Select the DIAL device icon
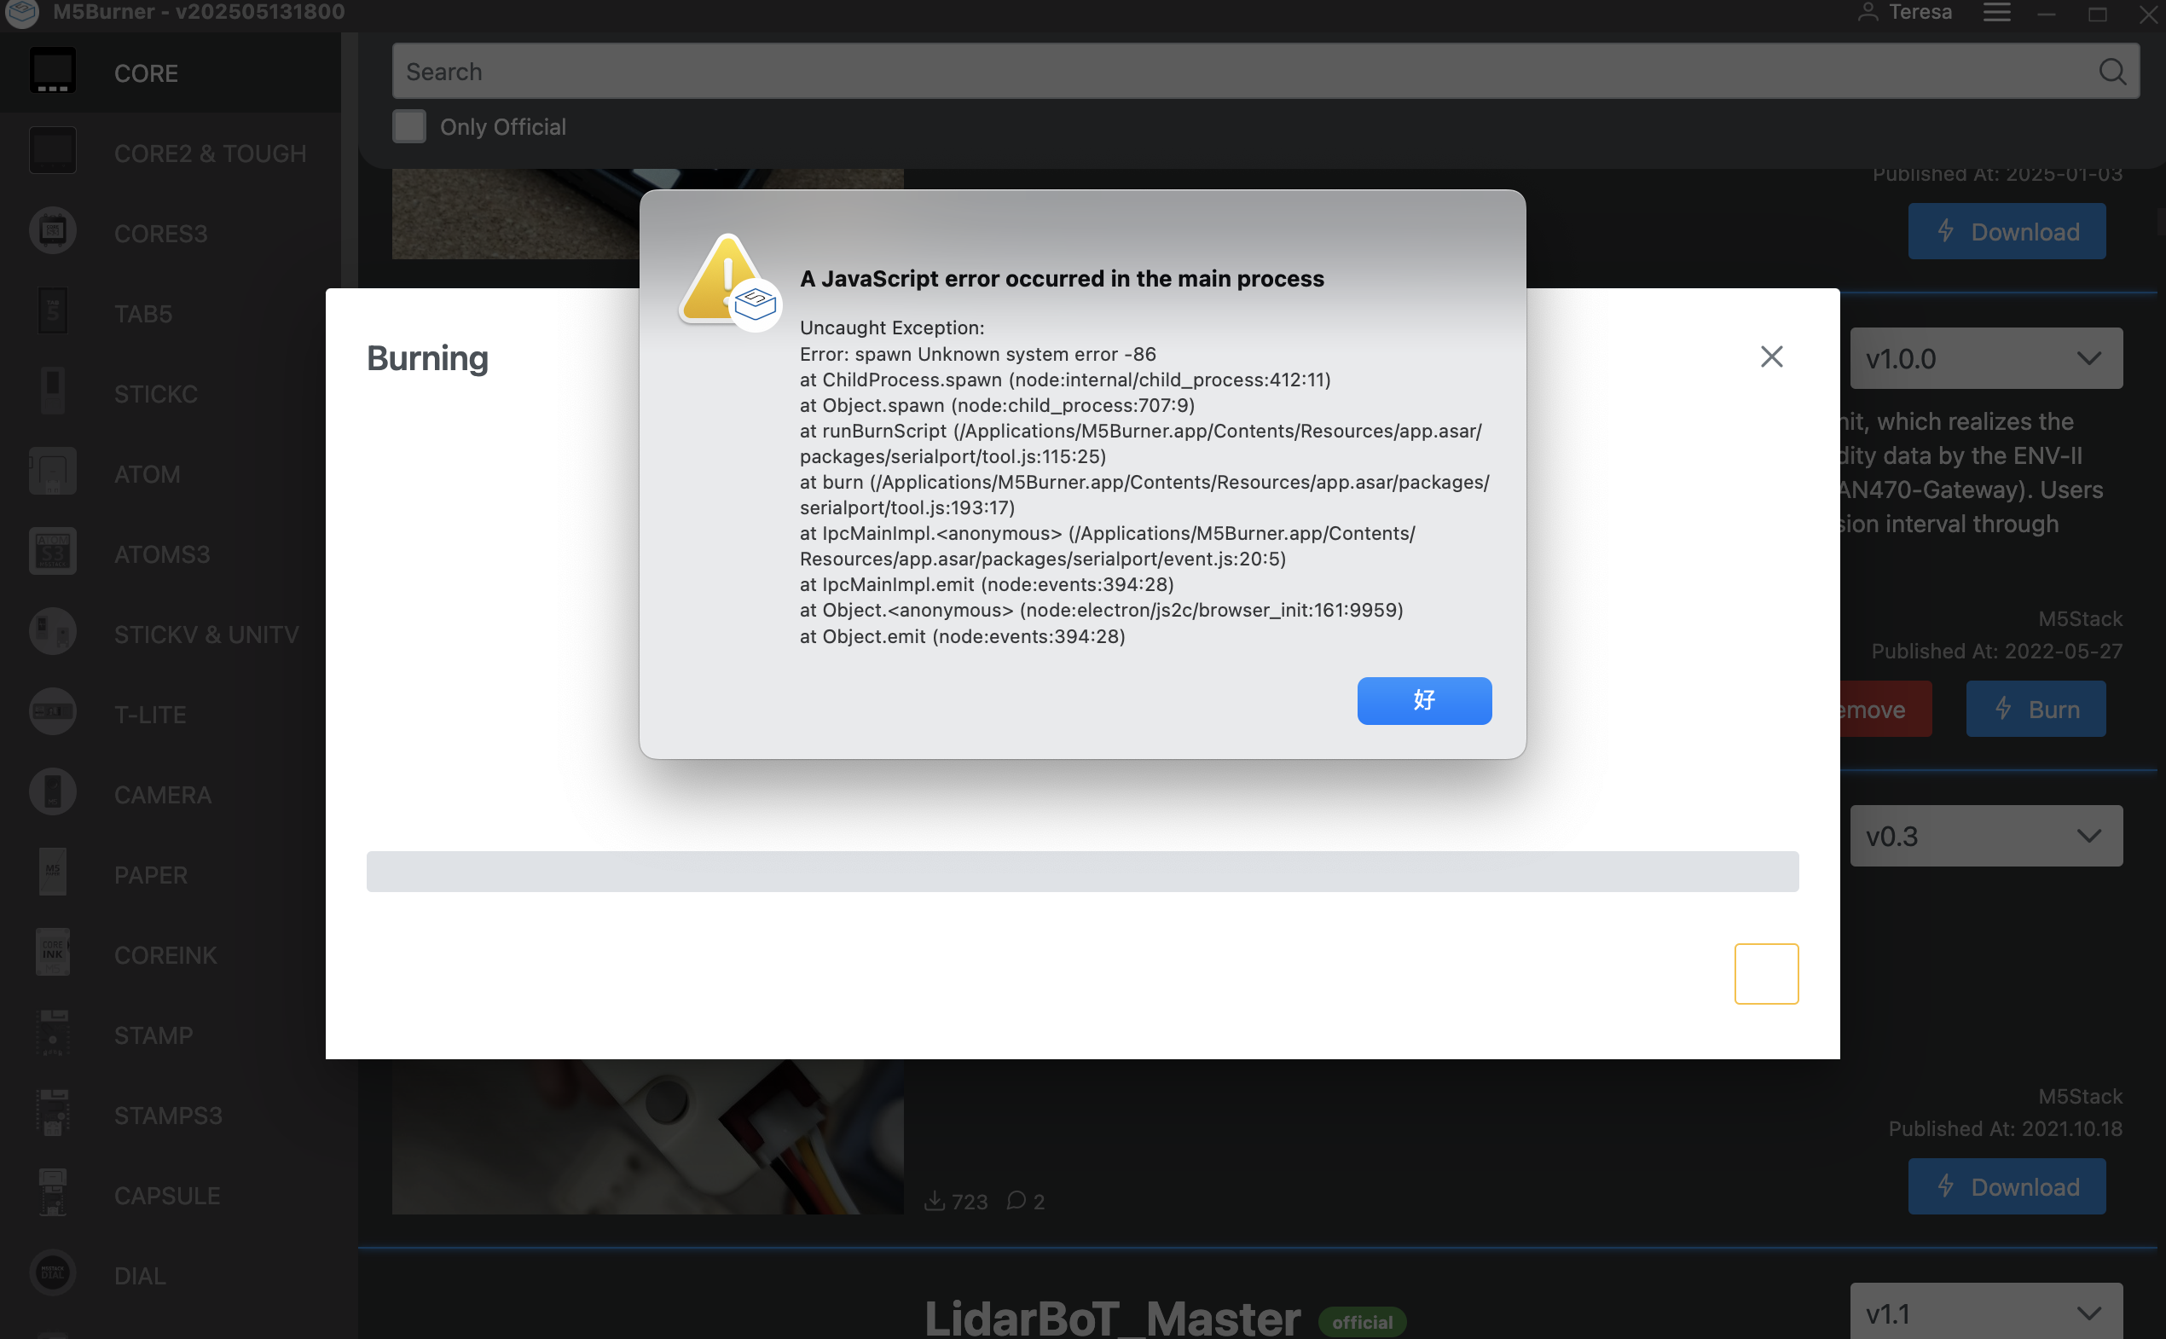Viewport: 2166px width, 1339px height. [x=52, y=1274]
